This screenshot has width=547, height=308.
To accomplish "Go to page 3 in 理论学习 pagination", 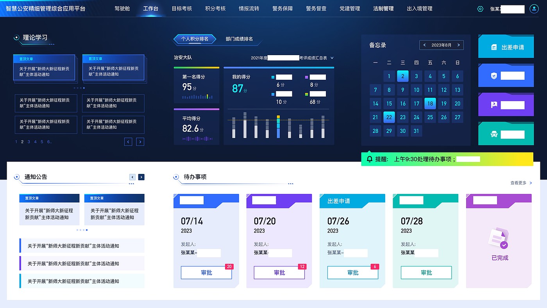I will 29,142.
